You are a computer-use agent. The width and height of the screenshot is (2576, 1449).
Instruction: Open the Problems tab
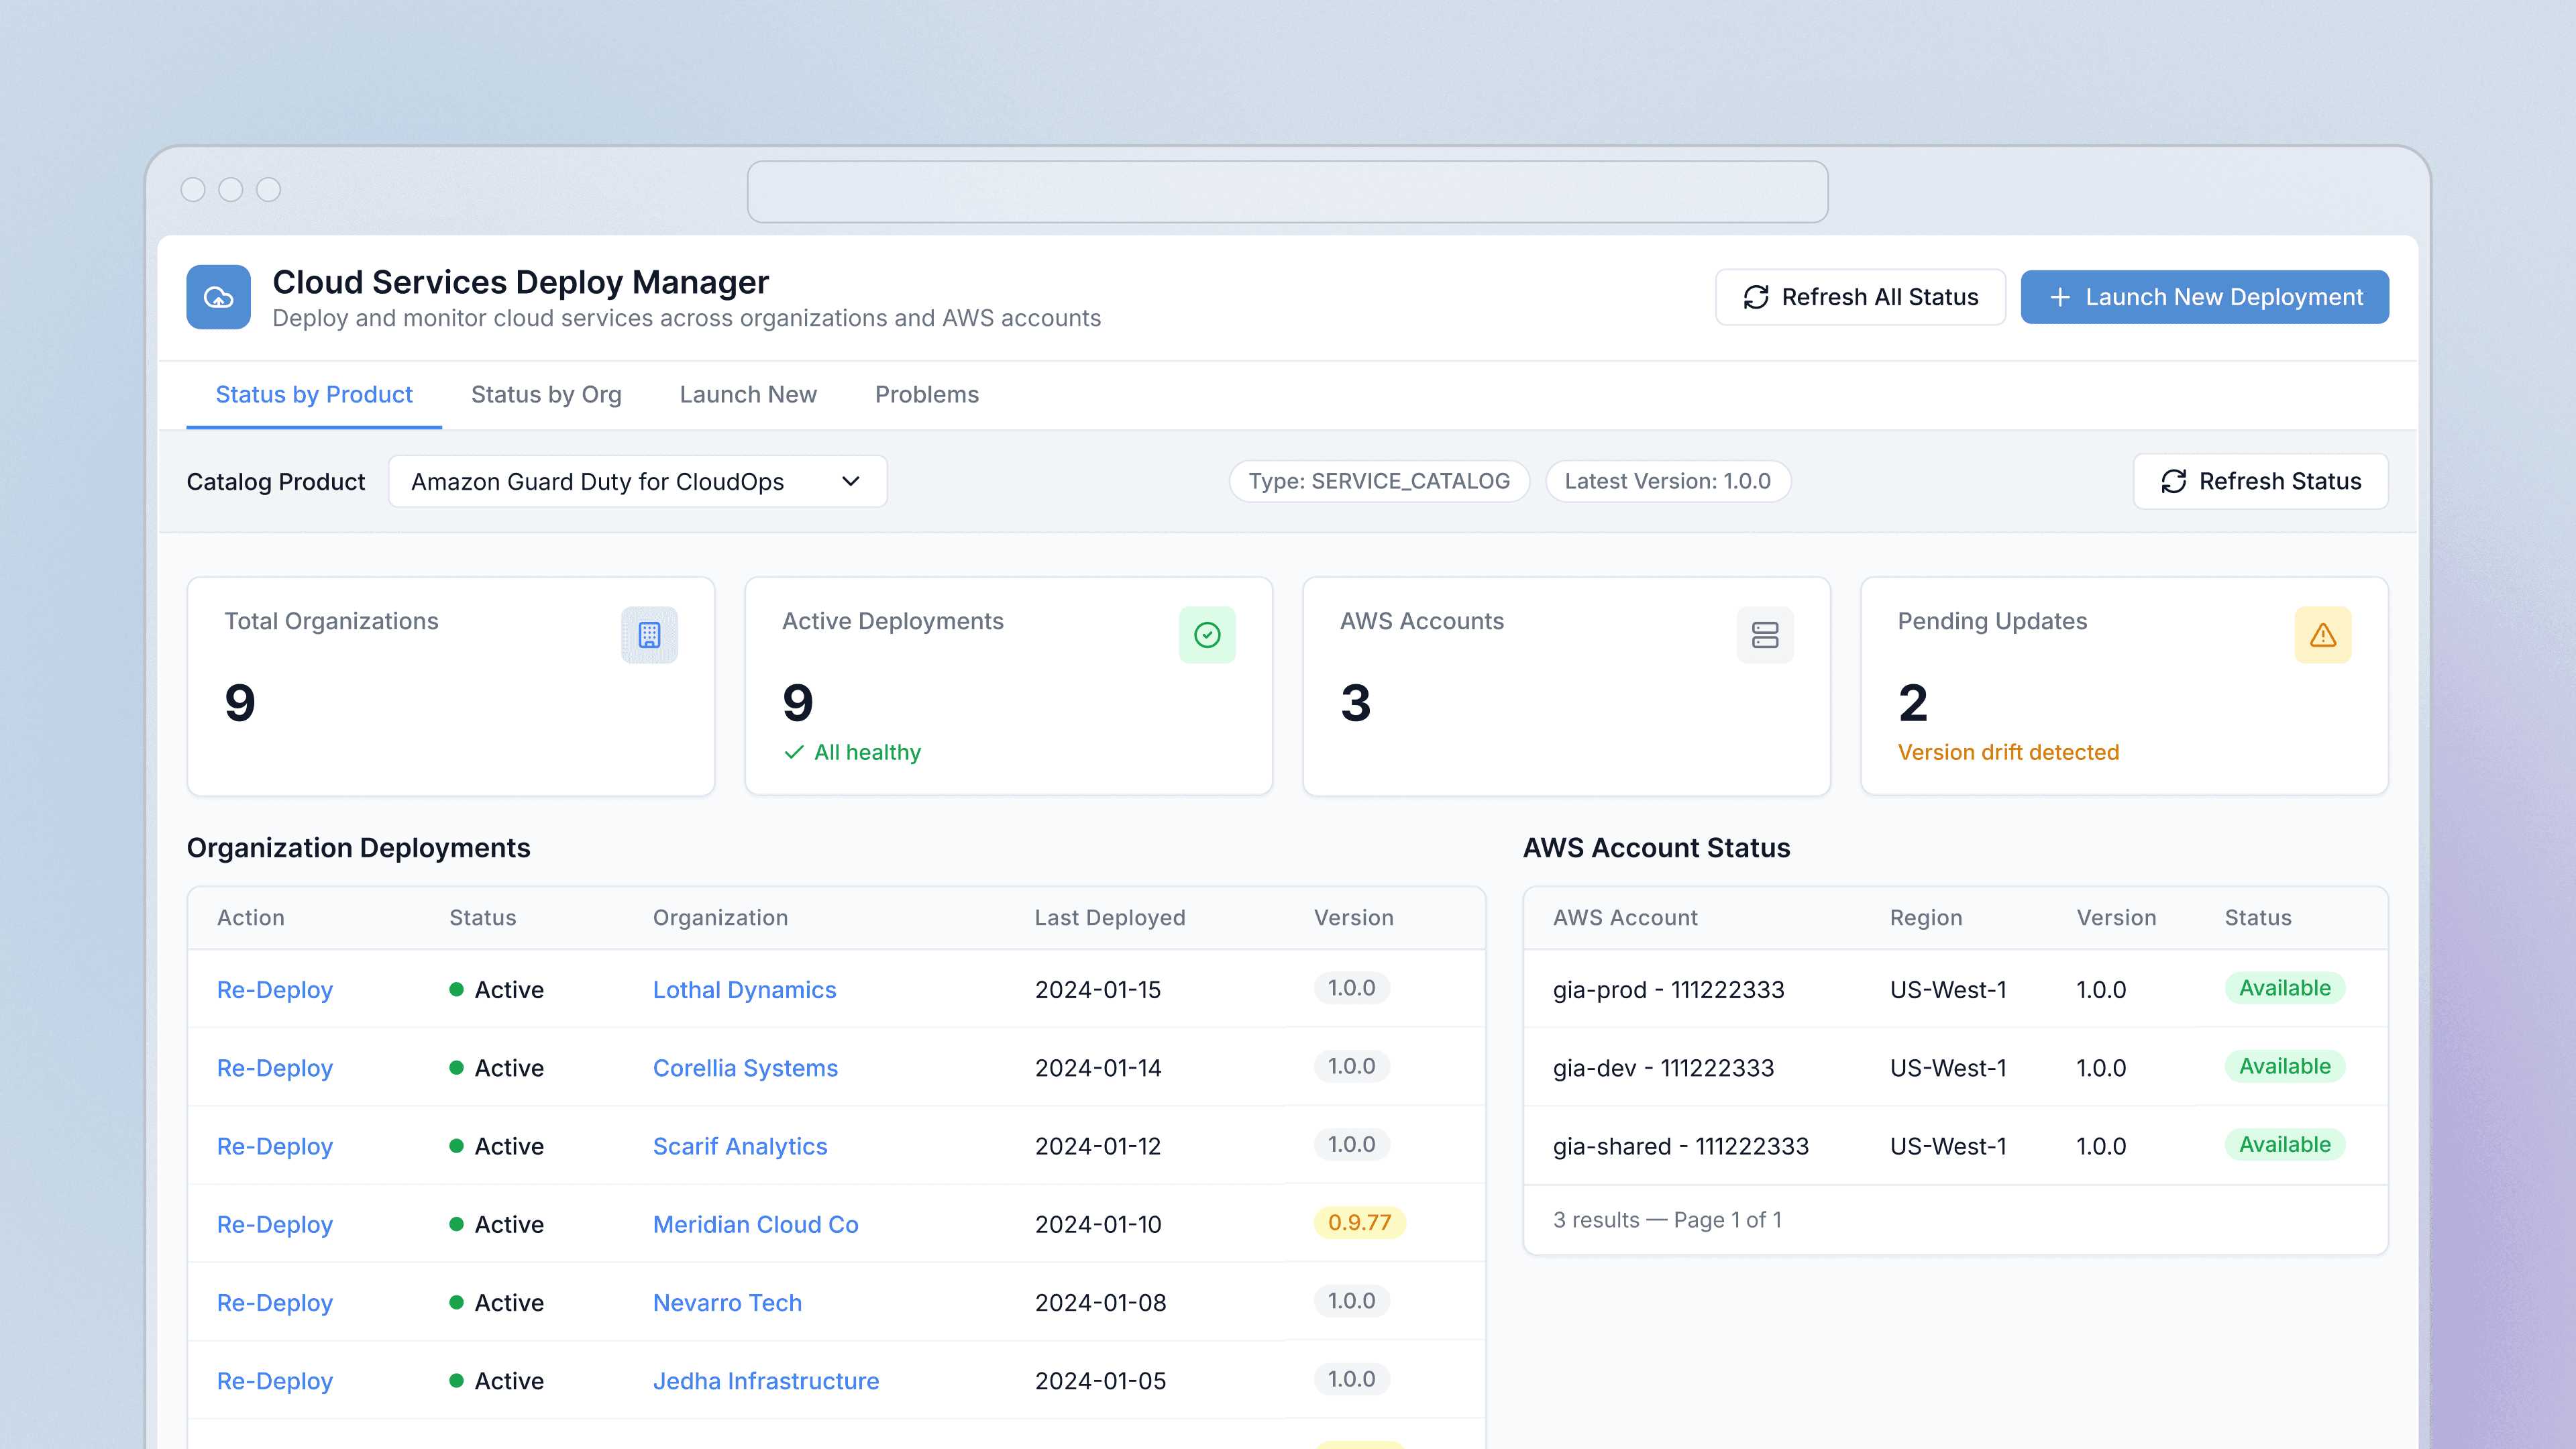click(x=927, y=394)
